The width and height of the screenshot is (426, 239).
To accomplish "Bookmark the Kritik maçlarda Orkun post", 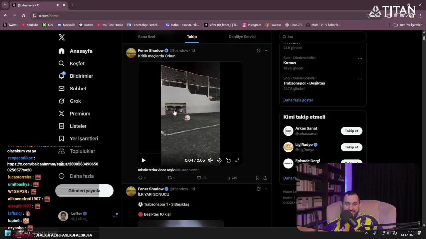I will [x=258, y=178].
